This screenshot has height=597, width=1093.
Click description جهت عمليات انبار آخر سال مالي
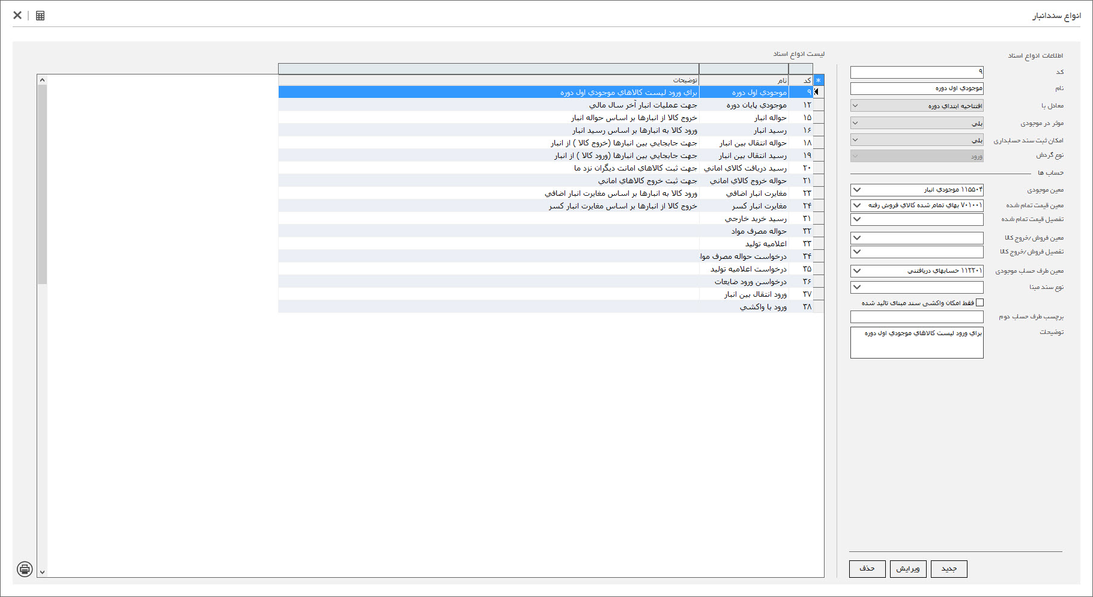(643, 105)
